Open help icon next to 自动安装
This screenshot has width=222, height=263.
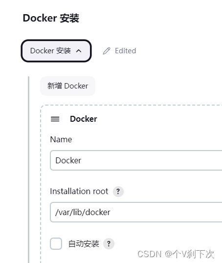pos(109,243)
